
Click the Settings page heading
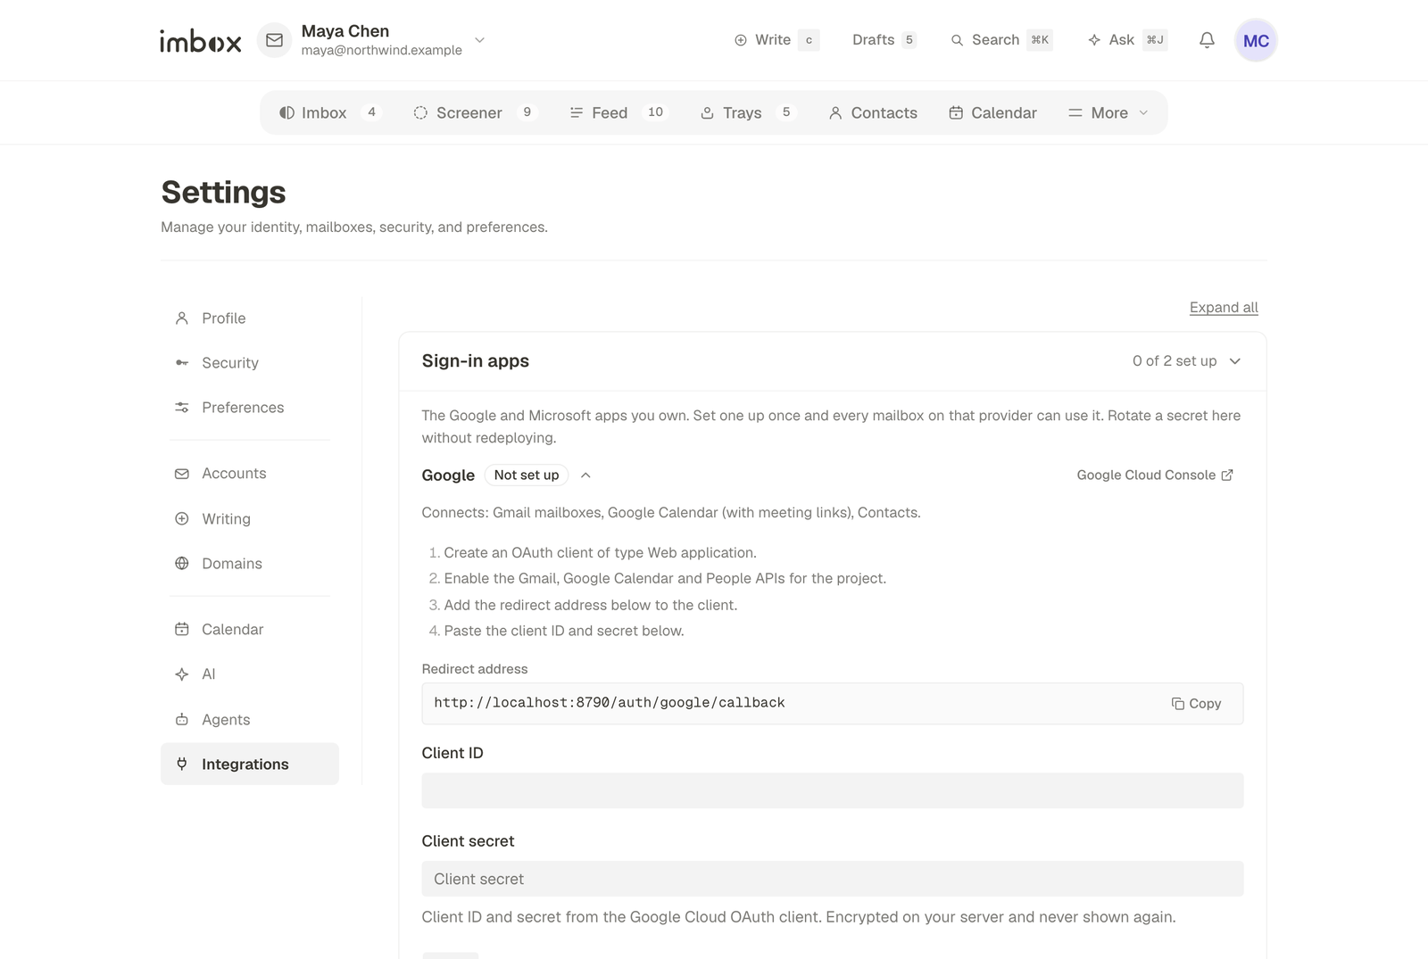tap(223, 193)
